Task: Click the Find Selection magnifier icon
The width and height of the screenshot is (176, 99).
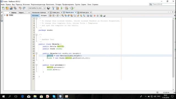Action: pos(62,16)
